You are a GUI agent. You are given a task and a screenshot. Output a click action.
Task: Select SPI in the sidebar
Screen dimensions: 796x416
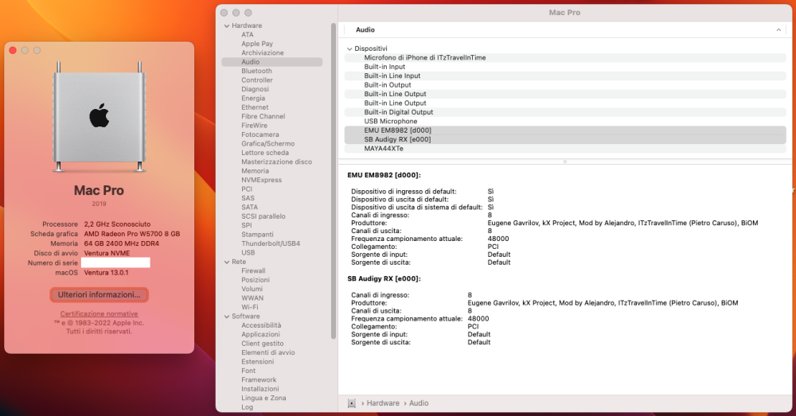[x=246, y=226]
